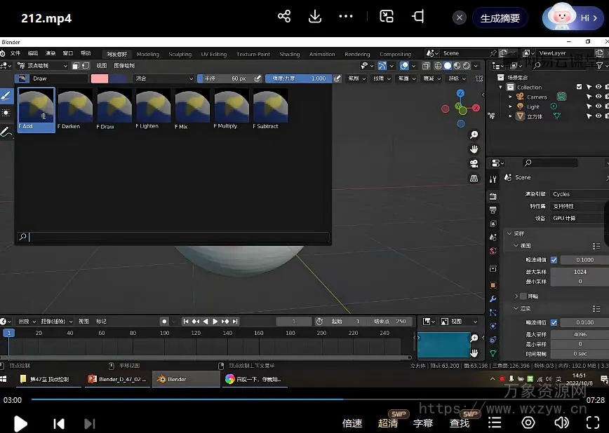Open the video player settings icon
Viewport: 609px width, 433px height.
tap(528, 422)
